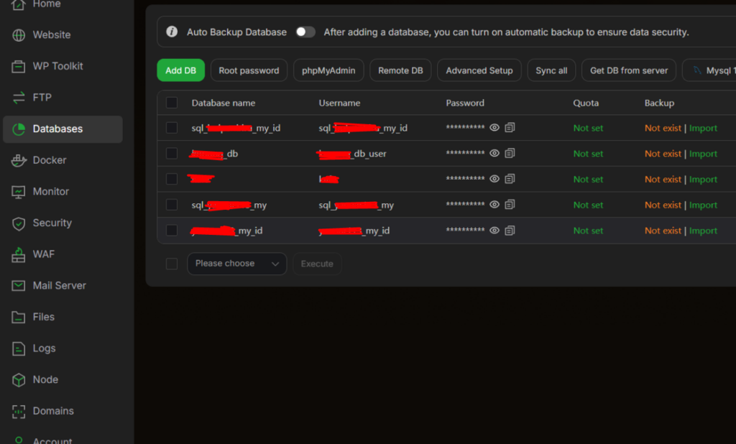Click Not set quota in third row
Viewport: 736px width, 444px height.
(588, 180)
